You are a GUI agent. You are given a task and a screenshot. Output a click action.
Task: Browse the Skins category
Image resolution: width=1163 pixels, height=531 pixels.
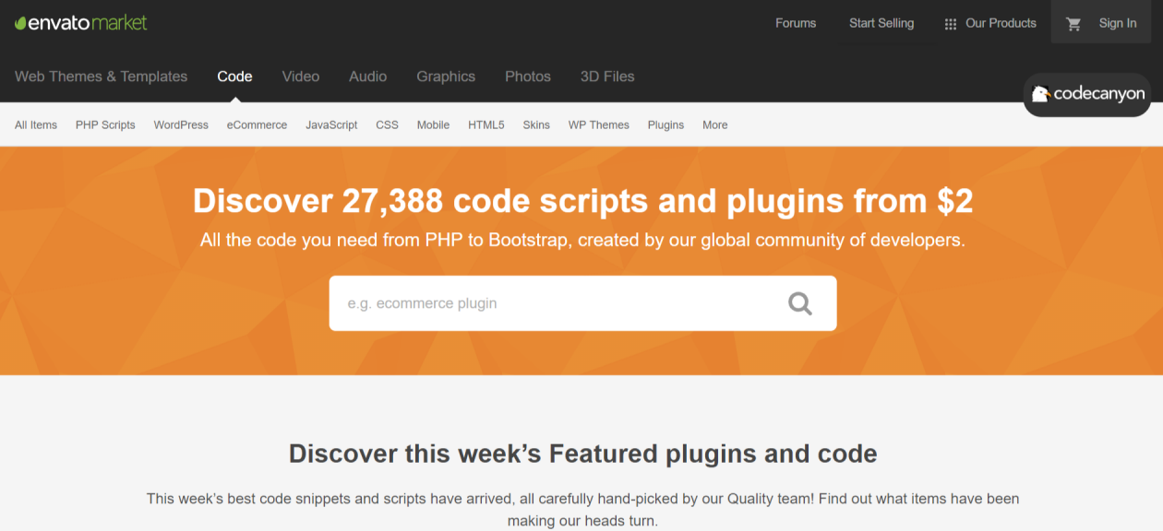[536, 124]
